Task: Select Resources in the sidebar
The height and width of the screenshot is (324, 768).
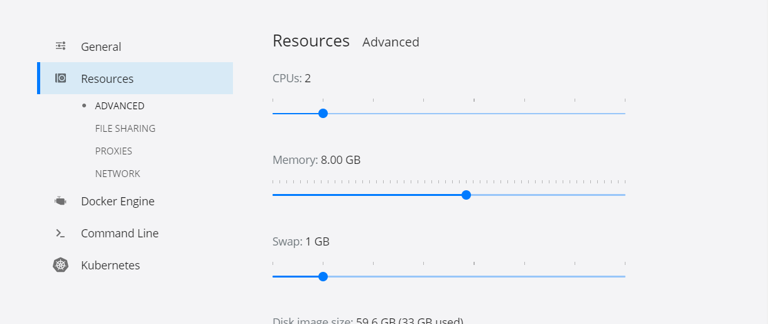Action: click(x=136, y=78)
